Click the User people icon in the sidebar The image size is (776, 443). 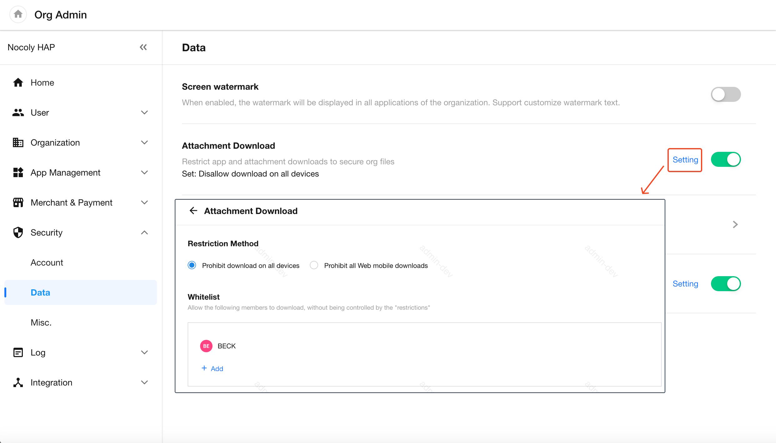pos(18,112)
